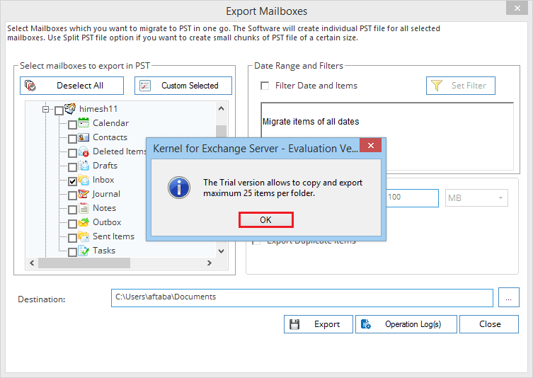This screenshot has height=378, width=533.
Task: Tick the himesh11 mailbox checkbox
Action: [59, 110]
